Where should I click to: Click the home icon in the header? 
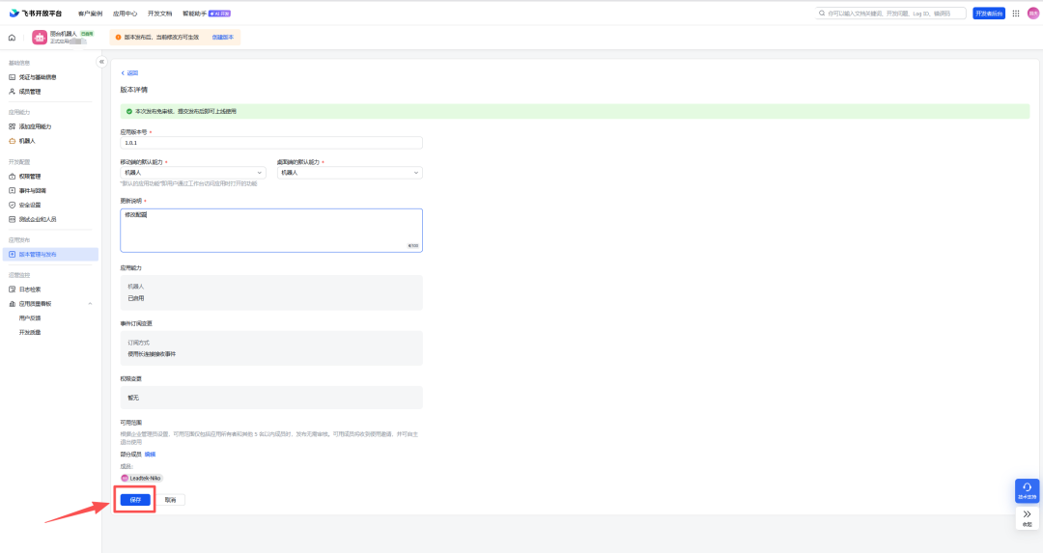(12, 38)
